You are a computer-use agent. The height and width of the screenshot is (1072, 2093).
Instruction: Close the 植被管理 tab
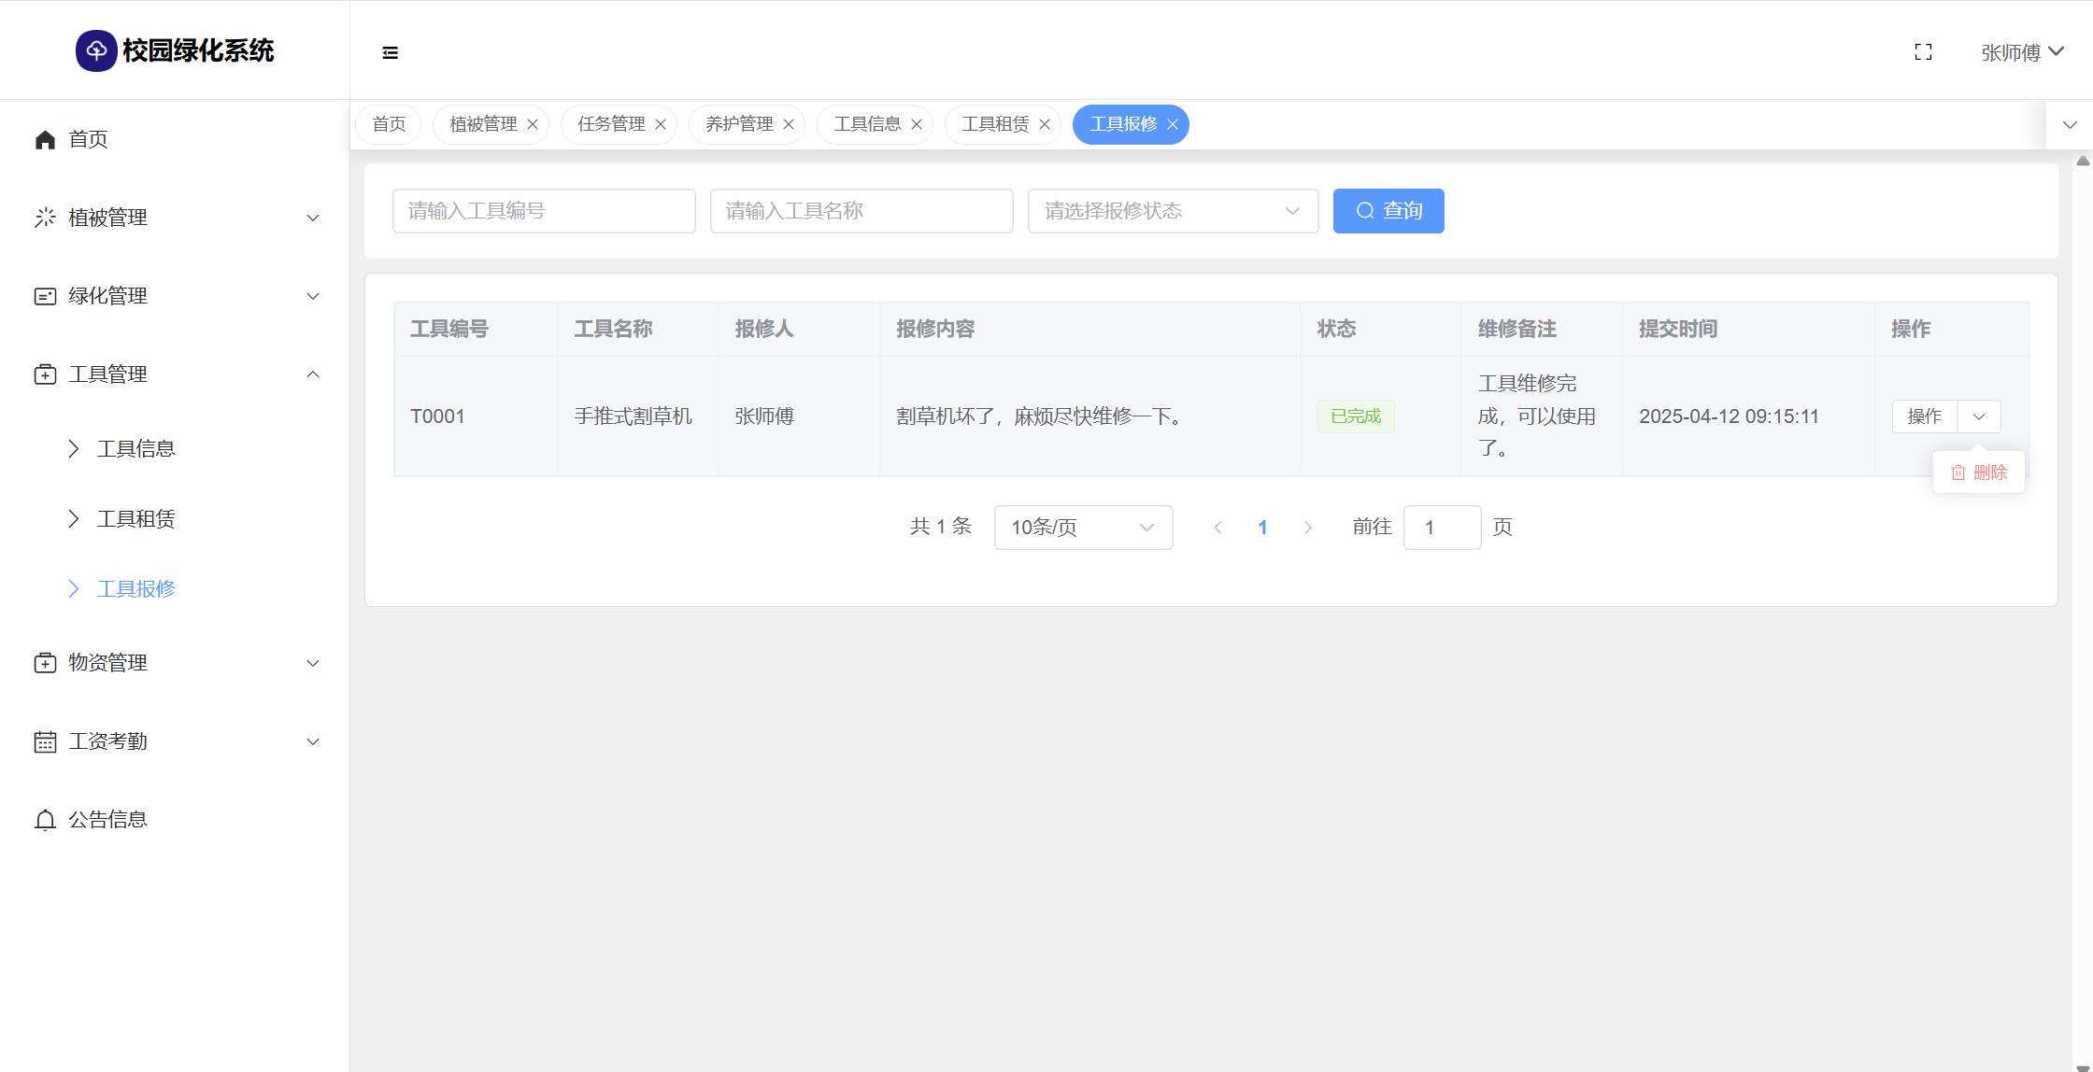coord(533,124)
